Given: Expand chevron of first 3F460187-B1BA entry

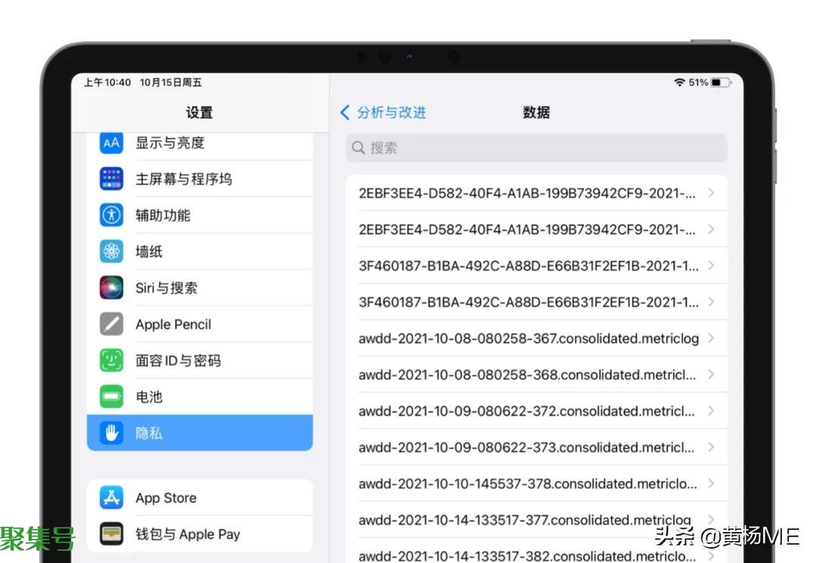Looking at the screenshot, I should [x=711, y=266].
